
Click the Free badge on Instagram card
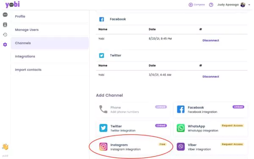click(x=162, y=144)
